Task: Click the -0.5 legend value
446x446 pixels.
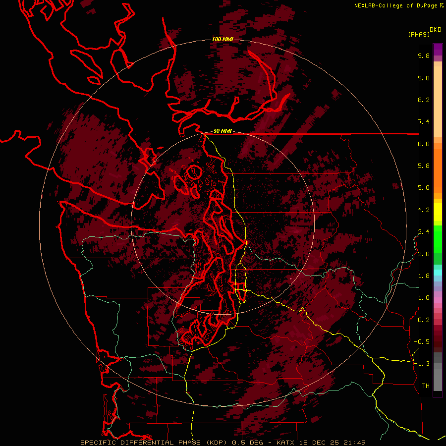Action: (422, 342)
